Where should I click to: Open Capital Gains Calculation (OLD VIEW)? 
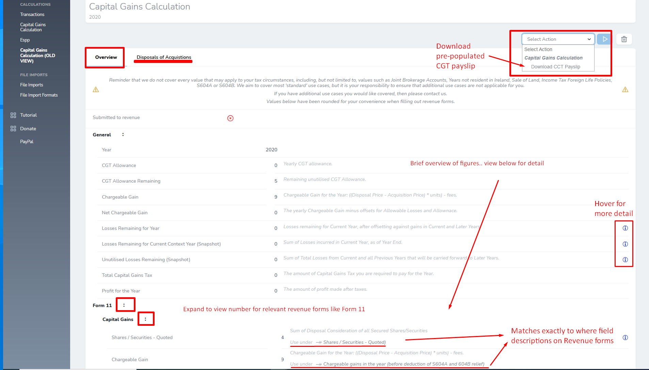pos(37,55)
